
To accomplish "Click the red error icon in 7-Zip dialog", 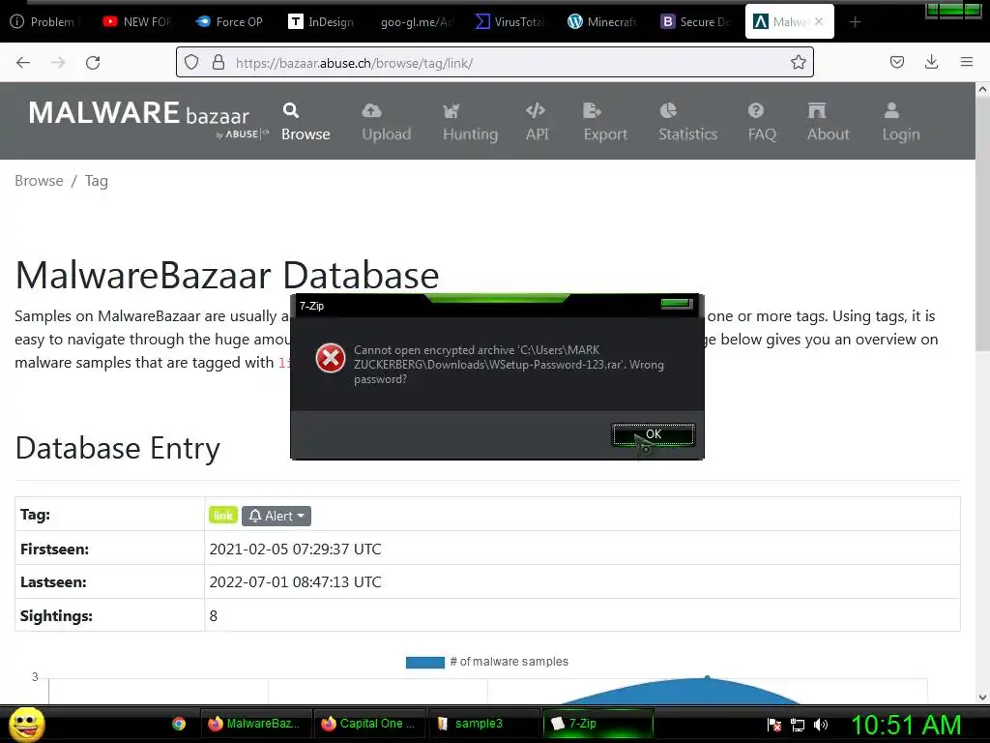I will click(x=331, y=358).
